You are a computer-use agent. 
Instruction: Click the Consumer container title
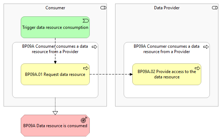coord(55,8)
